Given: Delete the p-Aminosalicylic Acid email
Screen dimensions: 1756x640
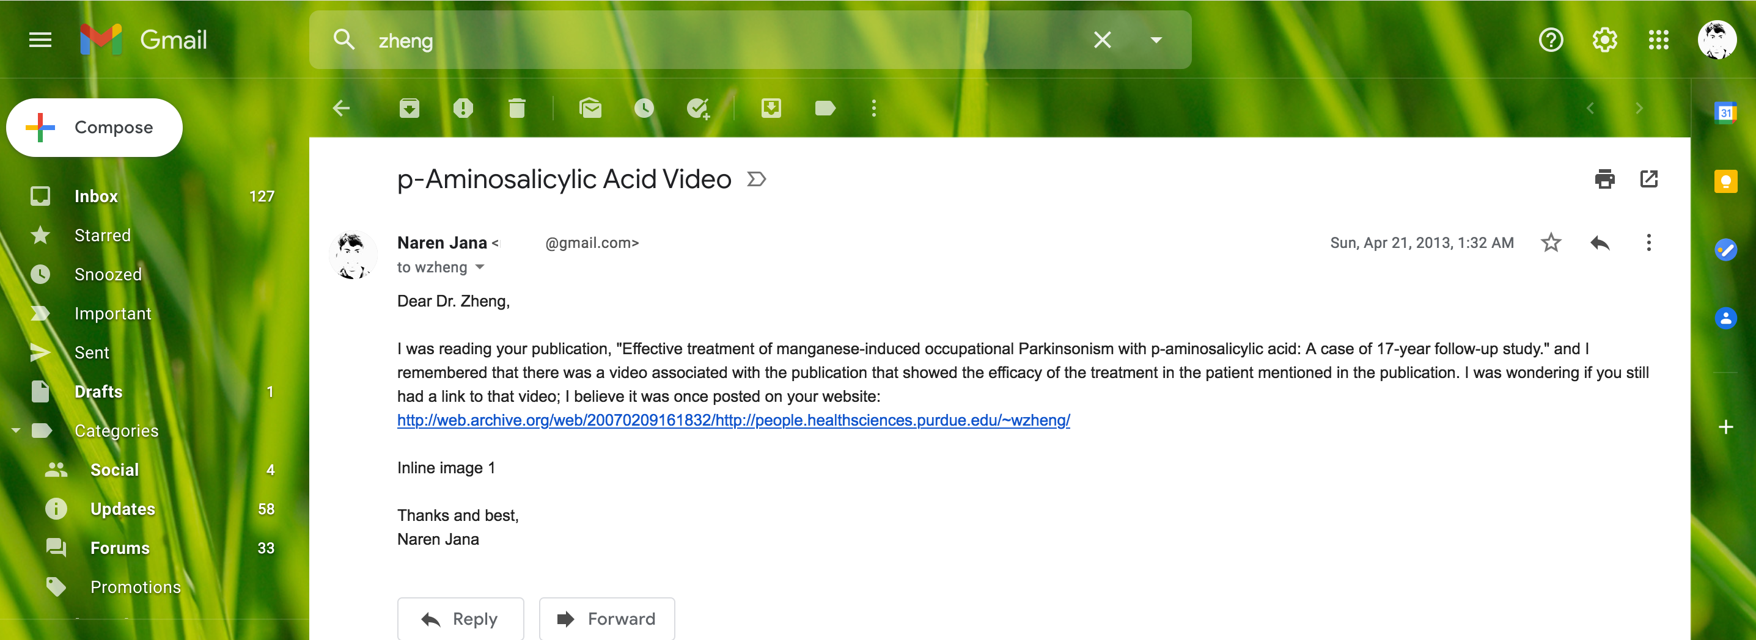Looking at the screenshot, I should point(516,107).
